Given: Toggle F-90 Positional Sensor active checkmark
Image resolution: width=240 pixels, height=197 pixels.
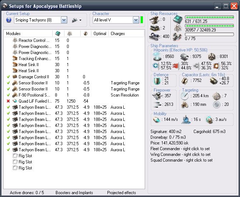Looking at the screenshot, I should click(8, 95).
